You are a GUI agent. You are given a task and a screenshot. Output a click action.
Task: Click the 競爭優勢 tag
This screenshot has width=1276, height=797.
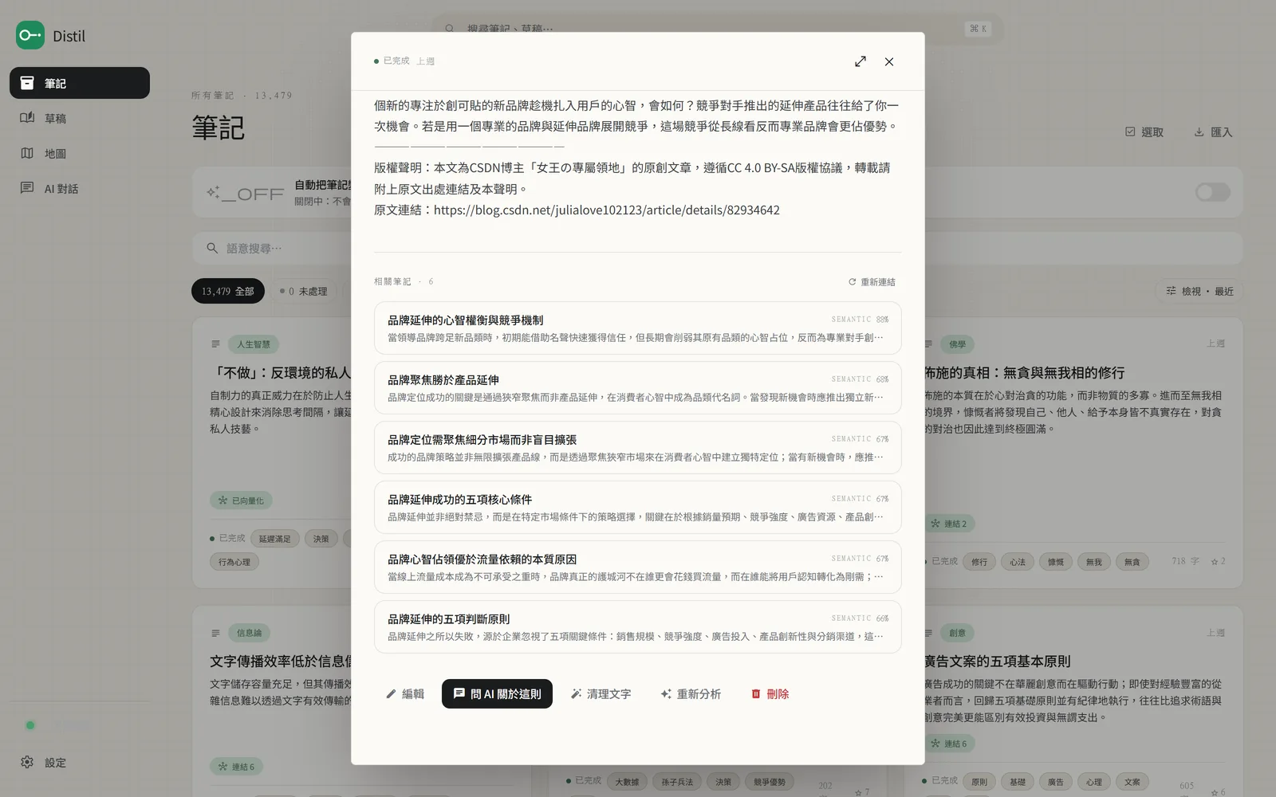[x=770, y=782]
